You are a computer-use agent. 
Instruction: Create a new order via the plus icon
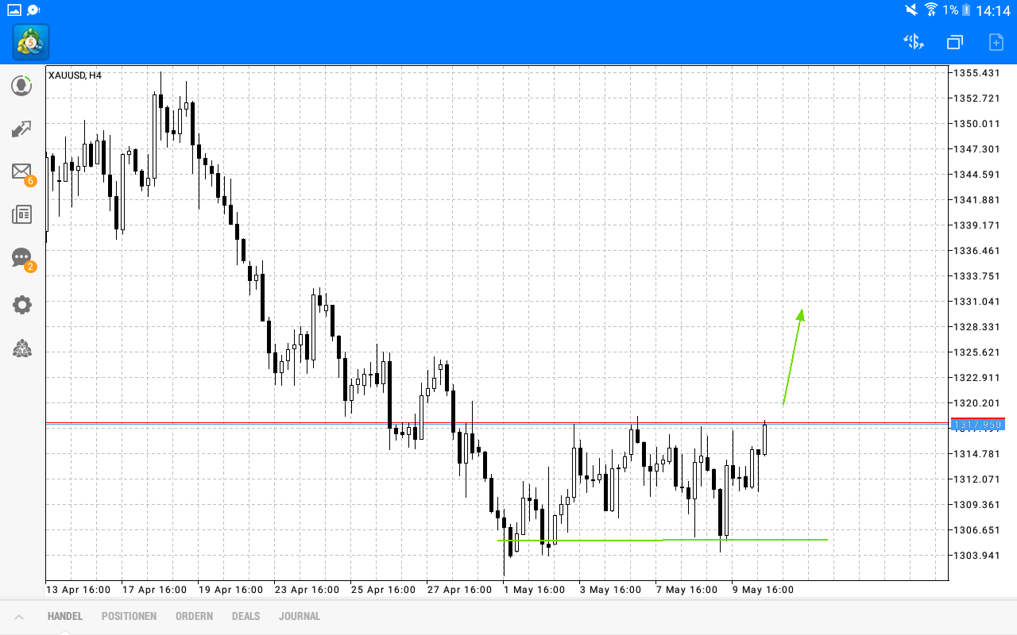(x=995, y=42)
